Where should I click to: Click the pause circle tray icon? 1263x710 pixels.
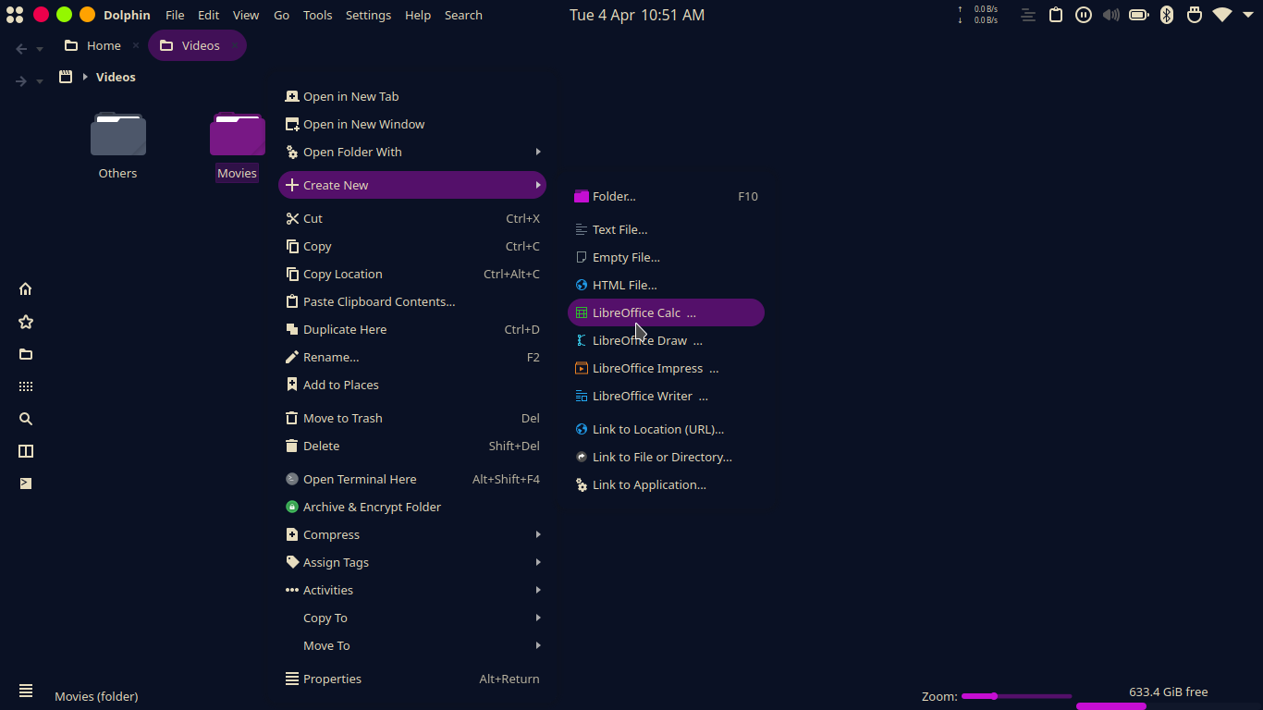[x=1084, y=15]
